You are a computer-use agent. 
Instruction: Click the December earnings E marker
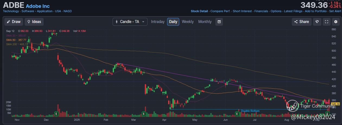point(57,113)
